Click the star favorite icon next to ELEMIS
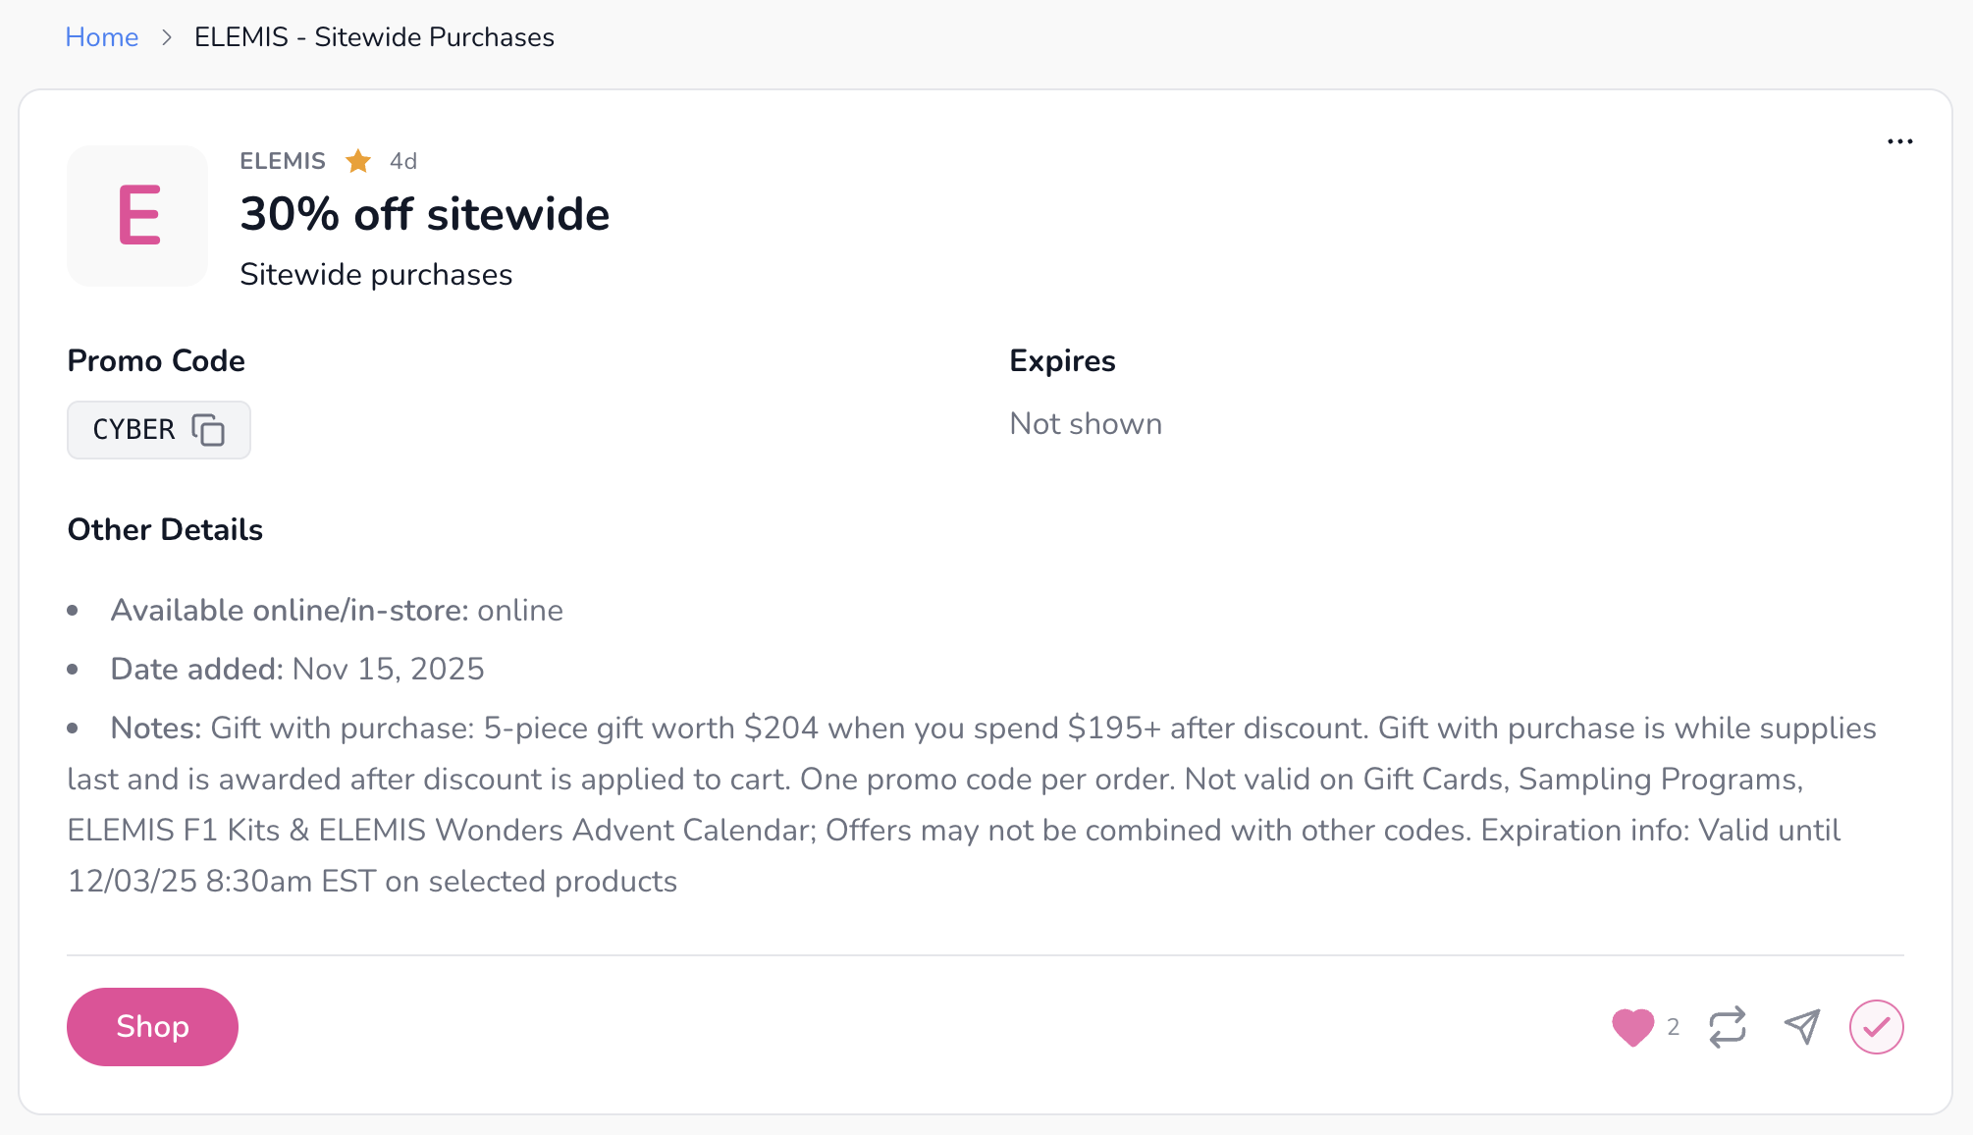This screenshot has height=1135, width=1973. [x=357, y=161]
